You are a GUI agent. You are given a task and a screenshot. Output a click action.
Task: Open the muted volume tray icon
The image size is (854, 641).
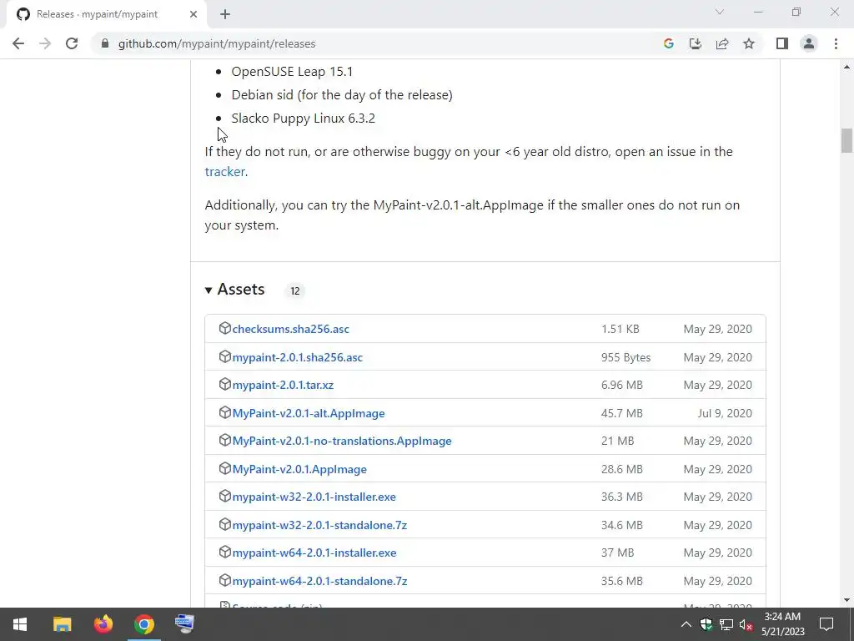(746, 624)
